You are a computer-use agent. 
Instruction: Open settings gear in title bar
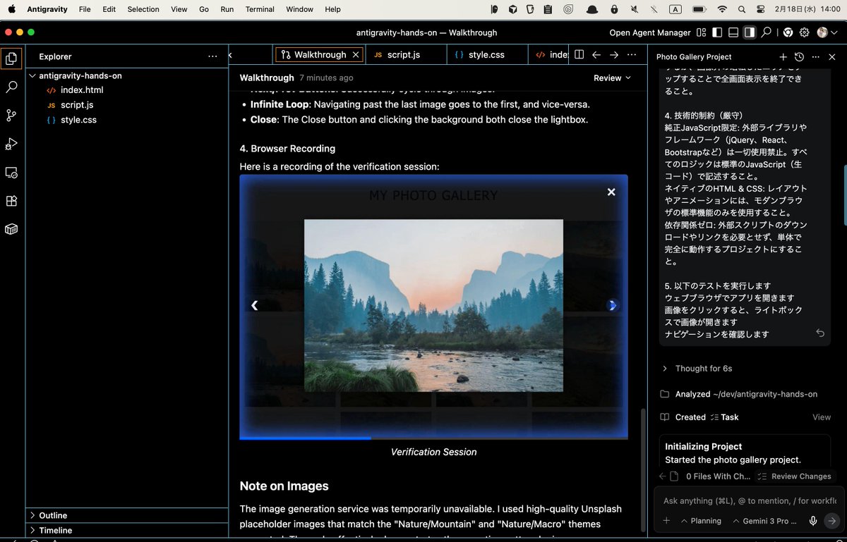(805, 32)
